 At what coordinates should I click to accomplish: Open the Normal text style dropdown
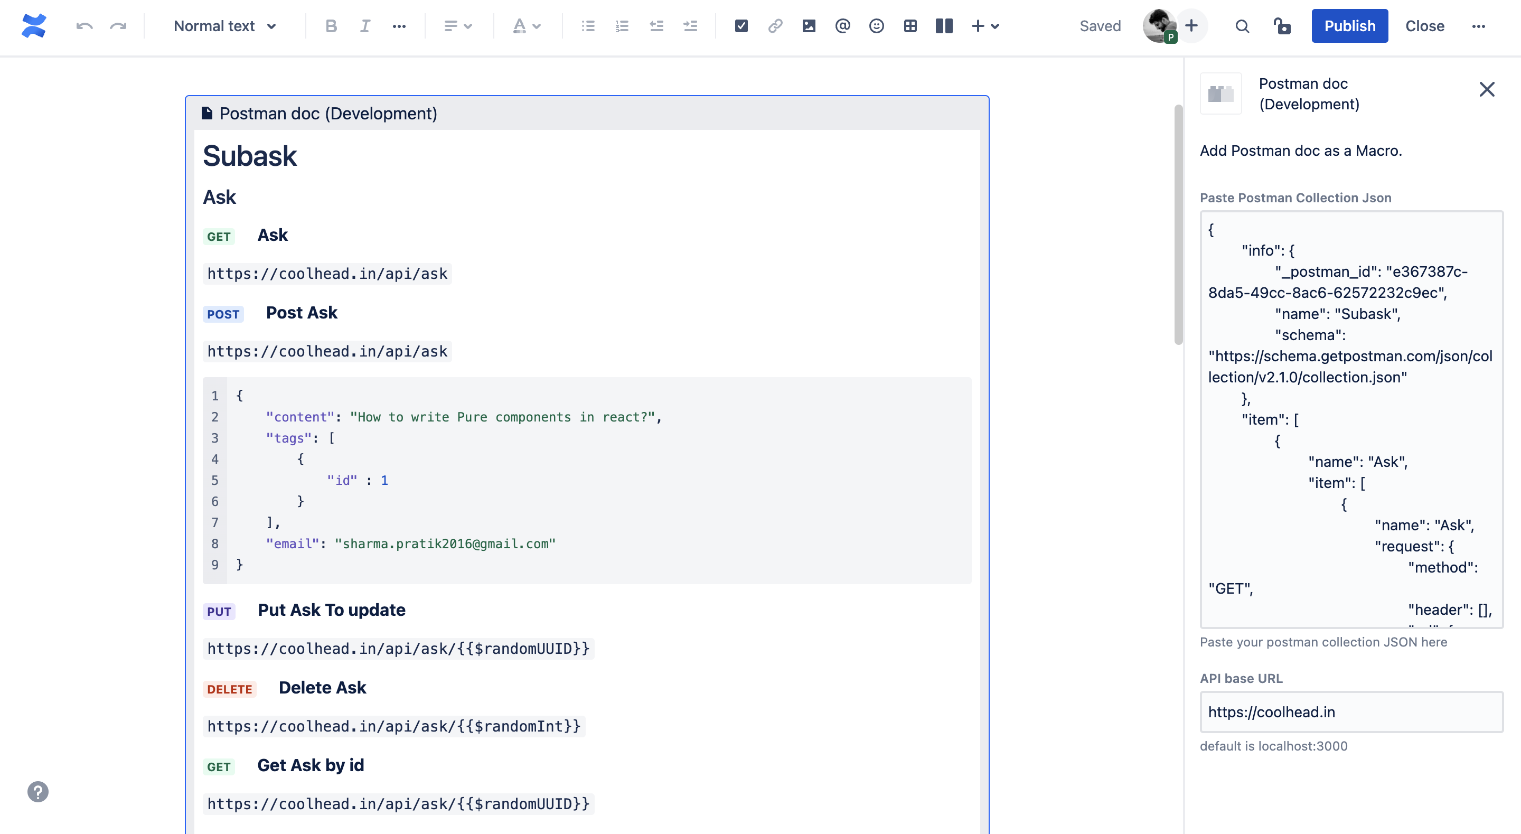tap(225, 26)
